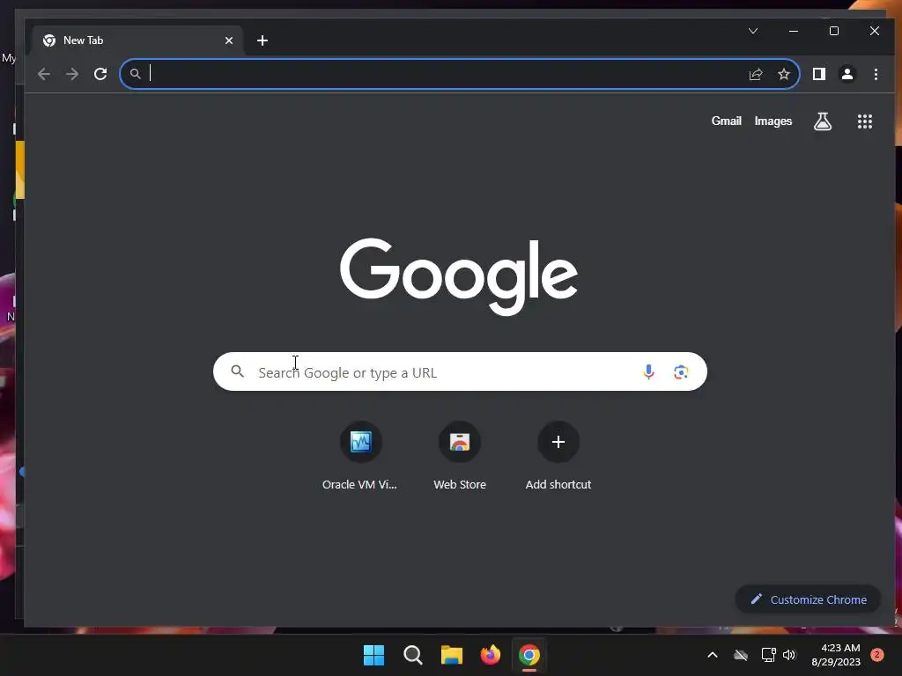Open the volume tray icon
Viewport: 902px width, 676px height.
tap(789, 655)
